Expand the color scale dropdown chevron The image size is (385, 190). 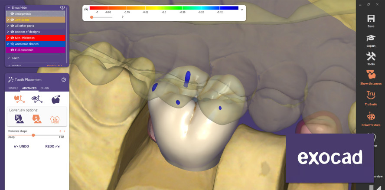coord(242,10)
